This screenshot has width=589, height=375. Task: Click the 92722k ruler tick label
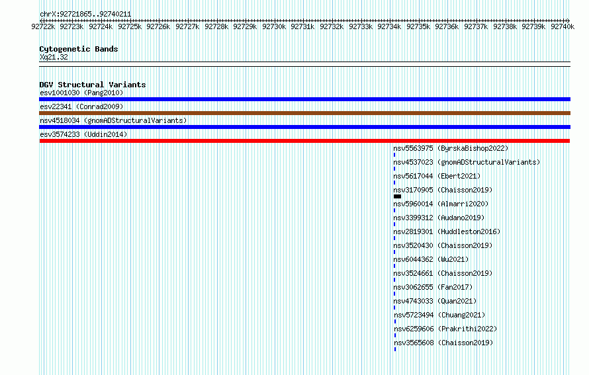[43, 26]
